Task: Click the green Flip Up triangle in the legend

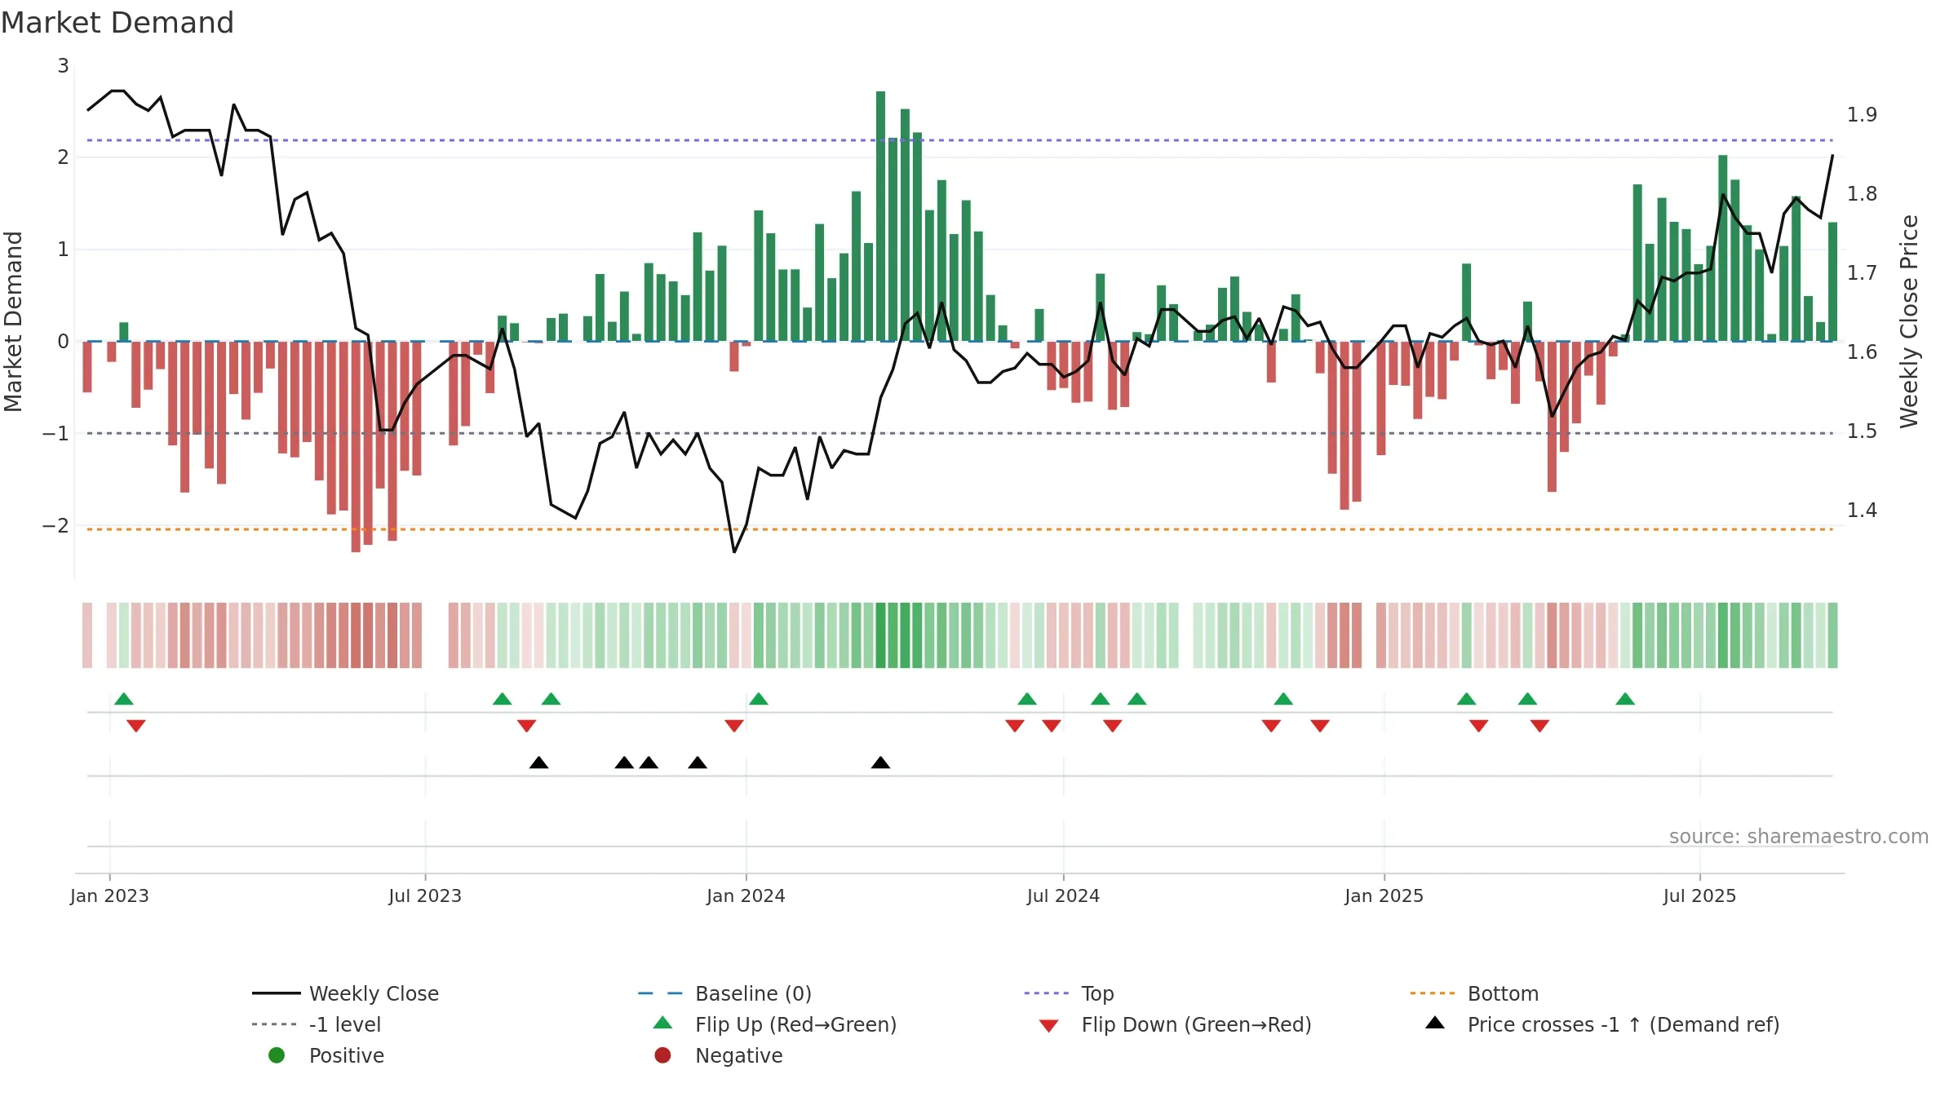Action: [663, 1023]
